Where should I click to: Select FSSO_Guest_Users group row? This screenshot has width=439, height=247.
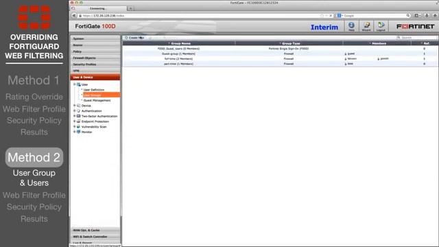pyautogui.click(x=281, y=49)
